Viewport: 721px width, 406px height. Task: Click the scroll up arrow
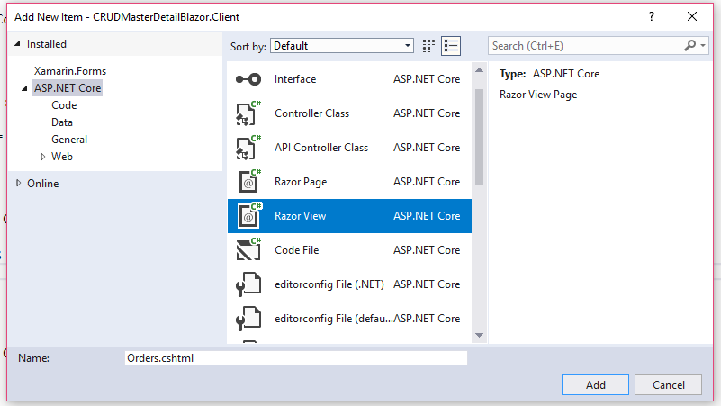479,70
